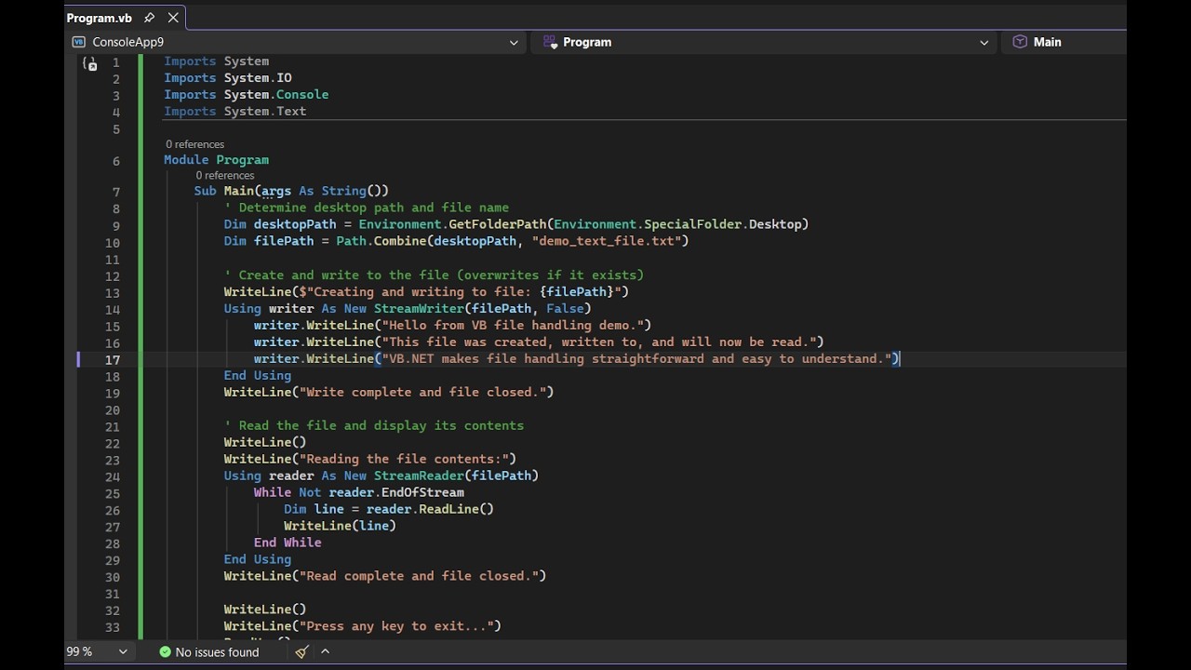Click the text "Imports System.IO"

(228, 78)
